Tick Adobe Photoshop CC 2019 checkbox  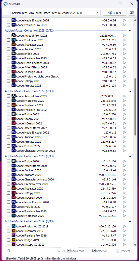9,226
